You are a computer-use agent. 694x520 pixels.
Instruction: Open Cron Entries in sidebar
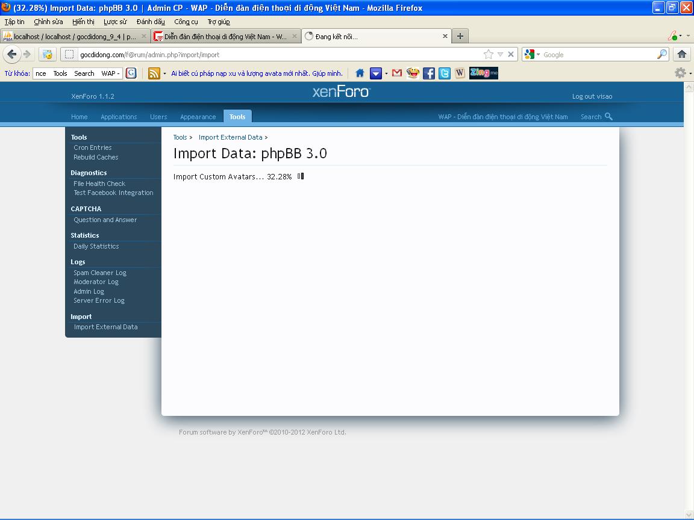(x=93, y=147)
